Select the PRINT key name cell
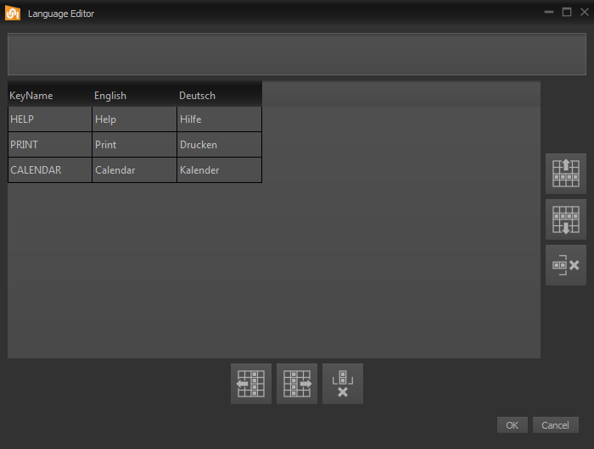594x449 pixels. coord(49,145)
